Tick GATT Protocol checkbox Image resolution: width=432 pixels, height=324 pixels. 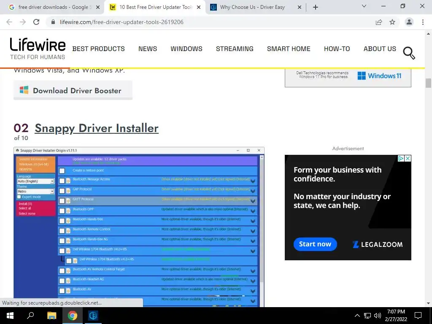62,201
